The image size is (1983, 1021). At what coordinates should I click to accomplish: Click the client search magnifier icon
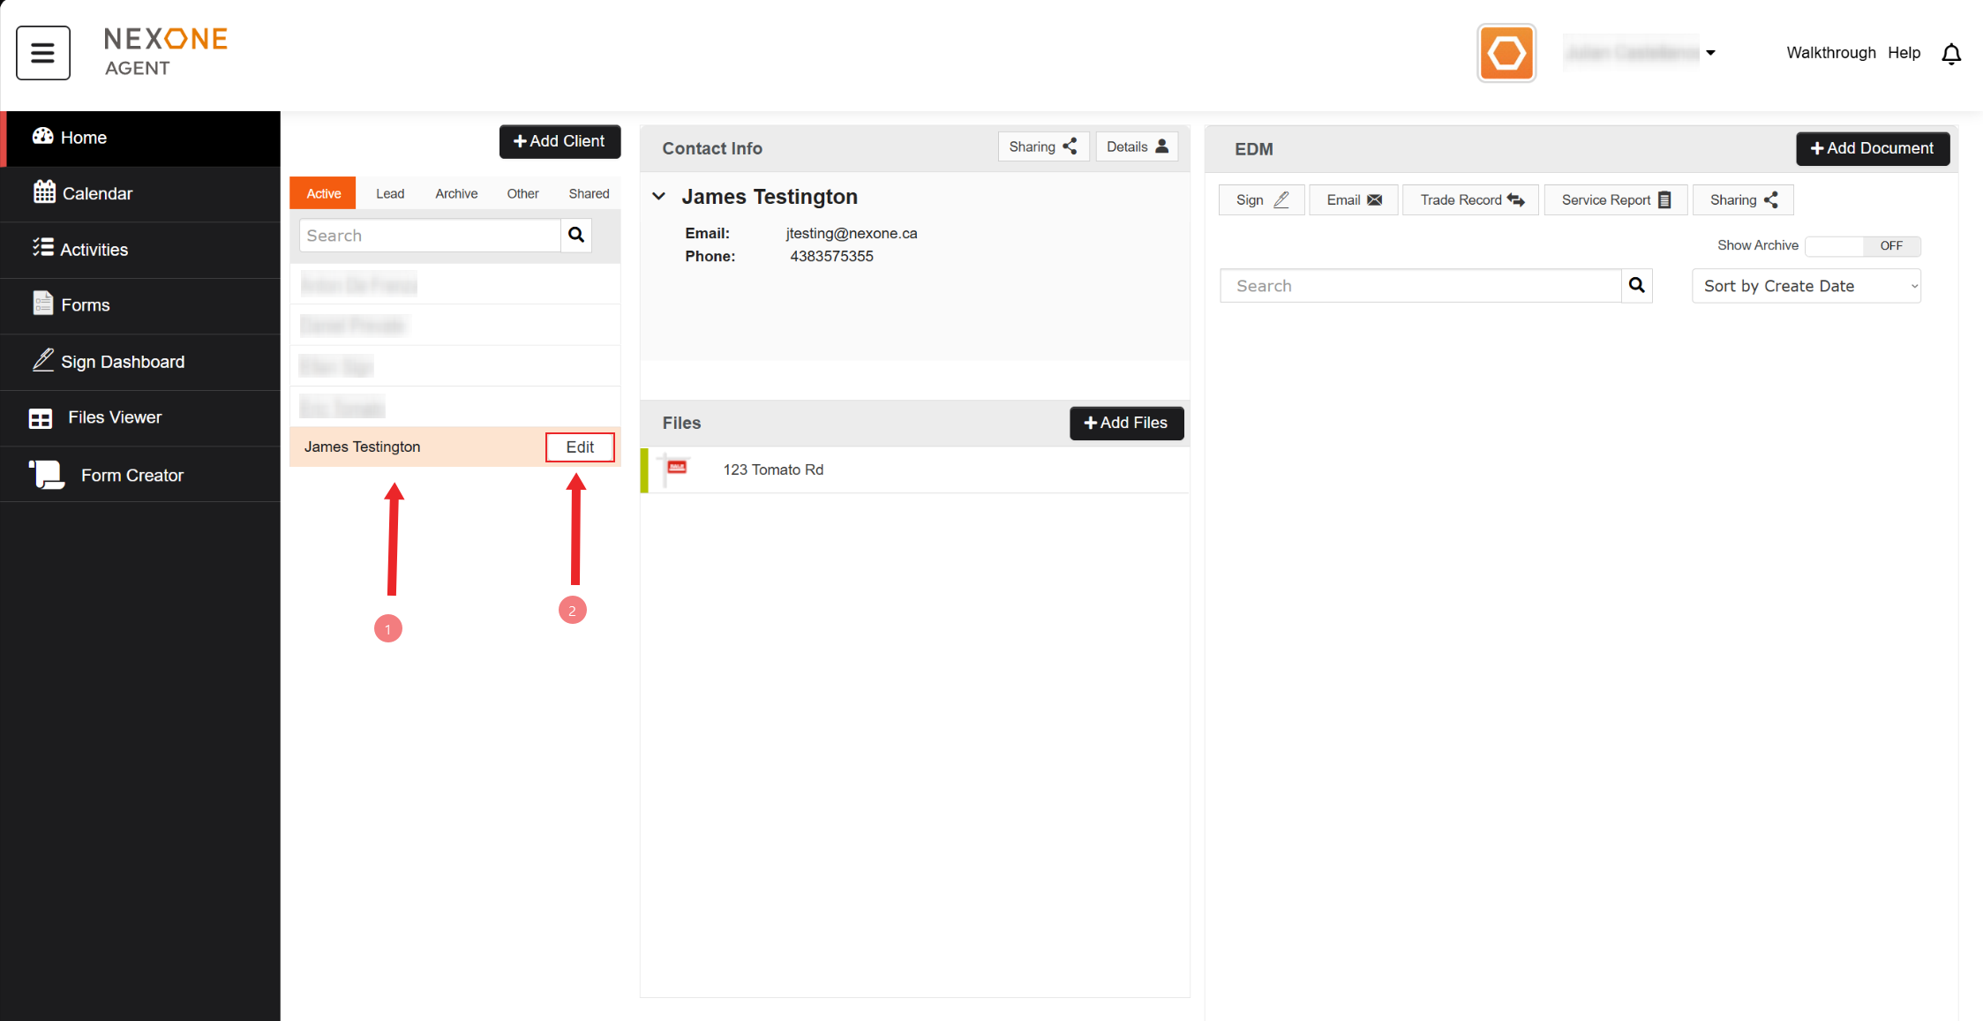(576, 235)
